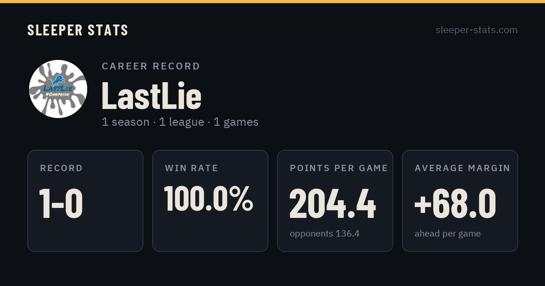Click the LastLie avatar image
This screenshot has width=545, height=286.
tap(58, 89)
